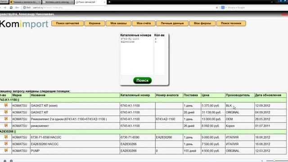The height and width of the screenshot is (162, 288).
Task: Add BLK GASKET KIT row to cart
Action: pos(6,105)
